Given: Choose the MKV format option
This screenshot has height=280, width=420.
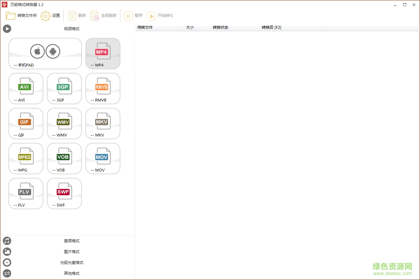Looking at the screenshot, I should (103, 124).
